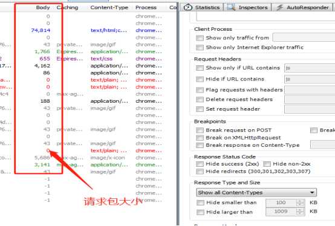
Task: Sort by the Body column header
Action: [43, 7]
